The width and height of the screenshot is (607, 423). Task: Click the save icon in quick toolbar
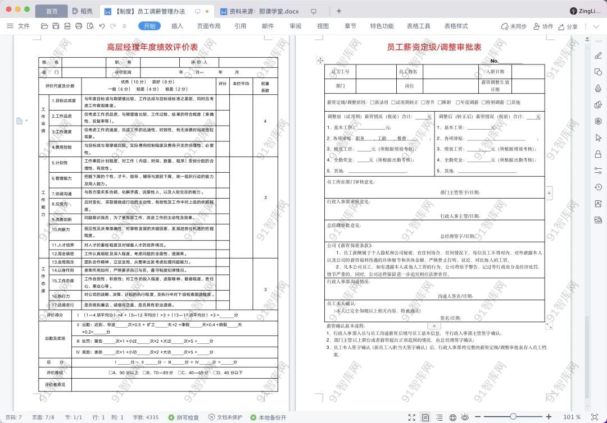(56, 26)
